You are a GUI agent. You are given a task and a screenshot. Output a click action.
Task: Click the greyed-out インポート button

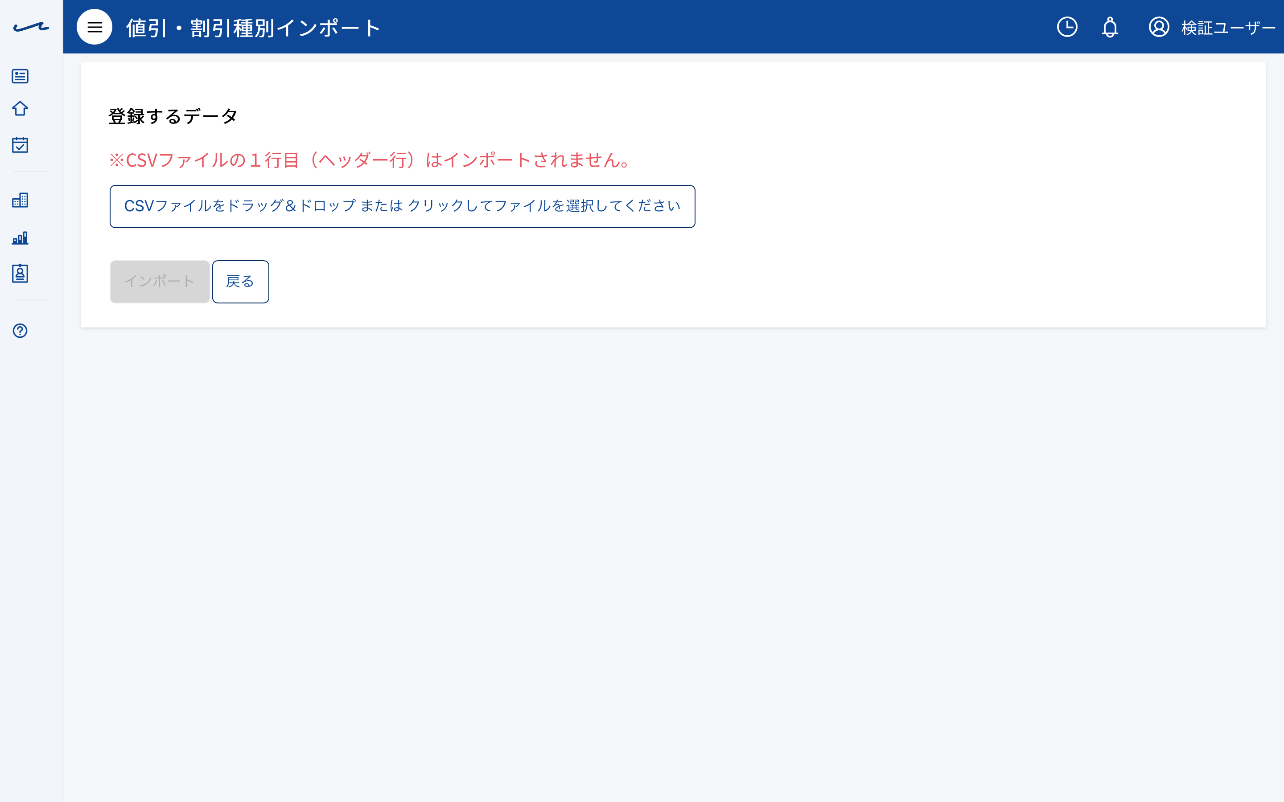point(160,282)
